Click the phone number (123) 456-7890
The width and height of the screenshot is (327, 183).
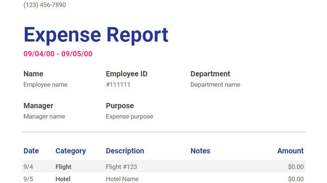44,5
